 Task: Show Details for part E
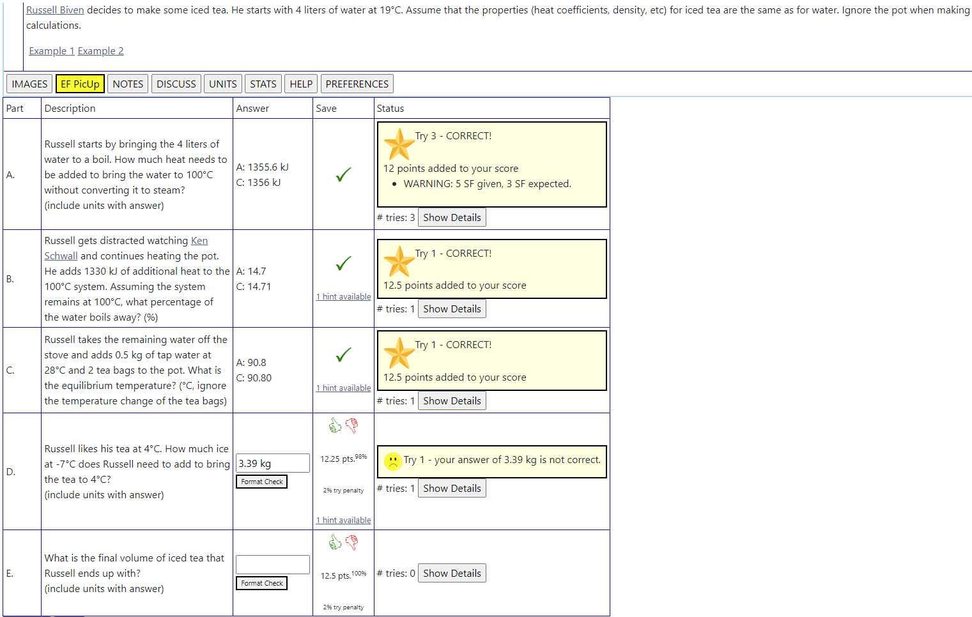pyautogui.click(x=452, y=572)
